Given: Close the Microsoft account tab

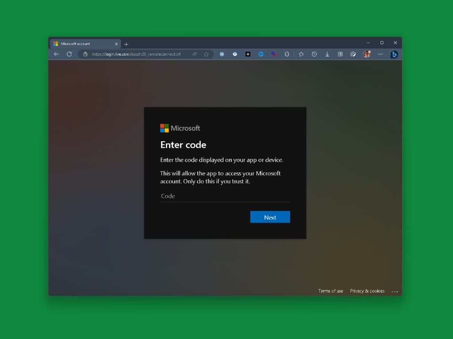Looking at the screenshot, I should (x=116, y=44).
